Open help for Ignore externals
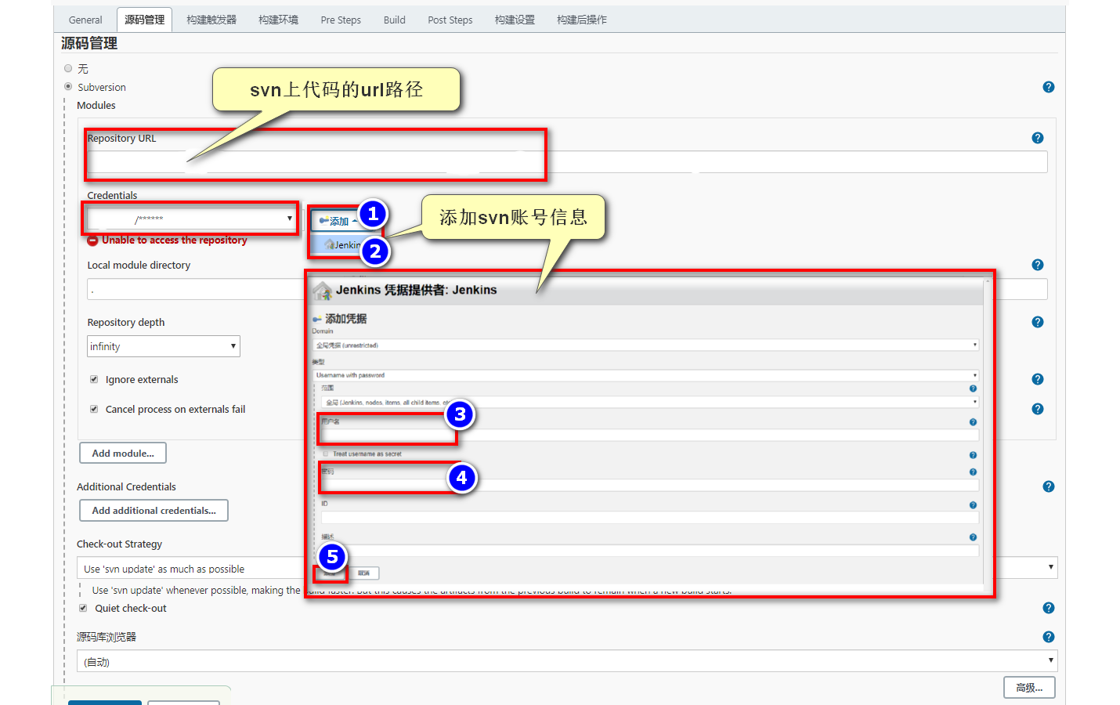The image size is (1120, 705). [x=1037, y=379]
